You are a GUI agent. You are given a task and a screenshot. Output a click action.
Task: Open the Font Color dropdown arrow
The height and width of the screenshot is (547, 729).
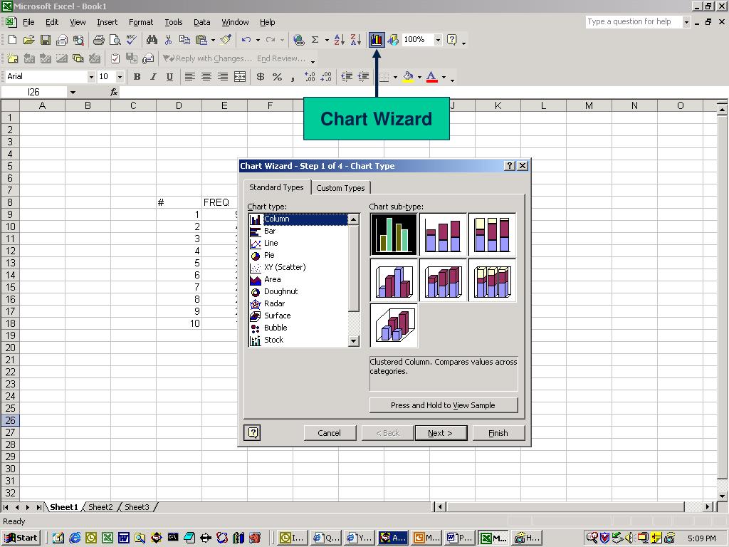tap(444, 77)
